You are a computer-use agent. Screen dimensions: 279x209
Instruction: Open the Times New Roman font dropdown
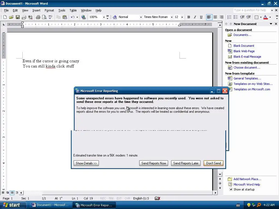(x=172, y=17)
